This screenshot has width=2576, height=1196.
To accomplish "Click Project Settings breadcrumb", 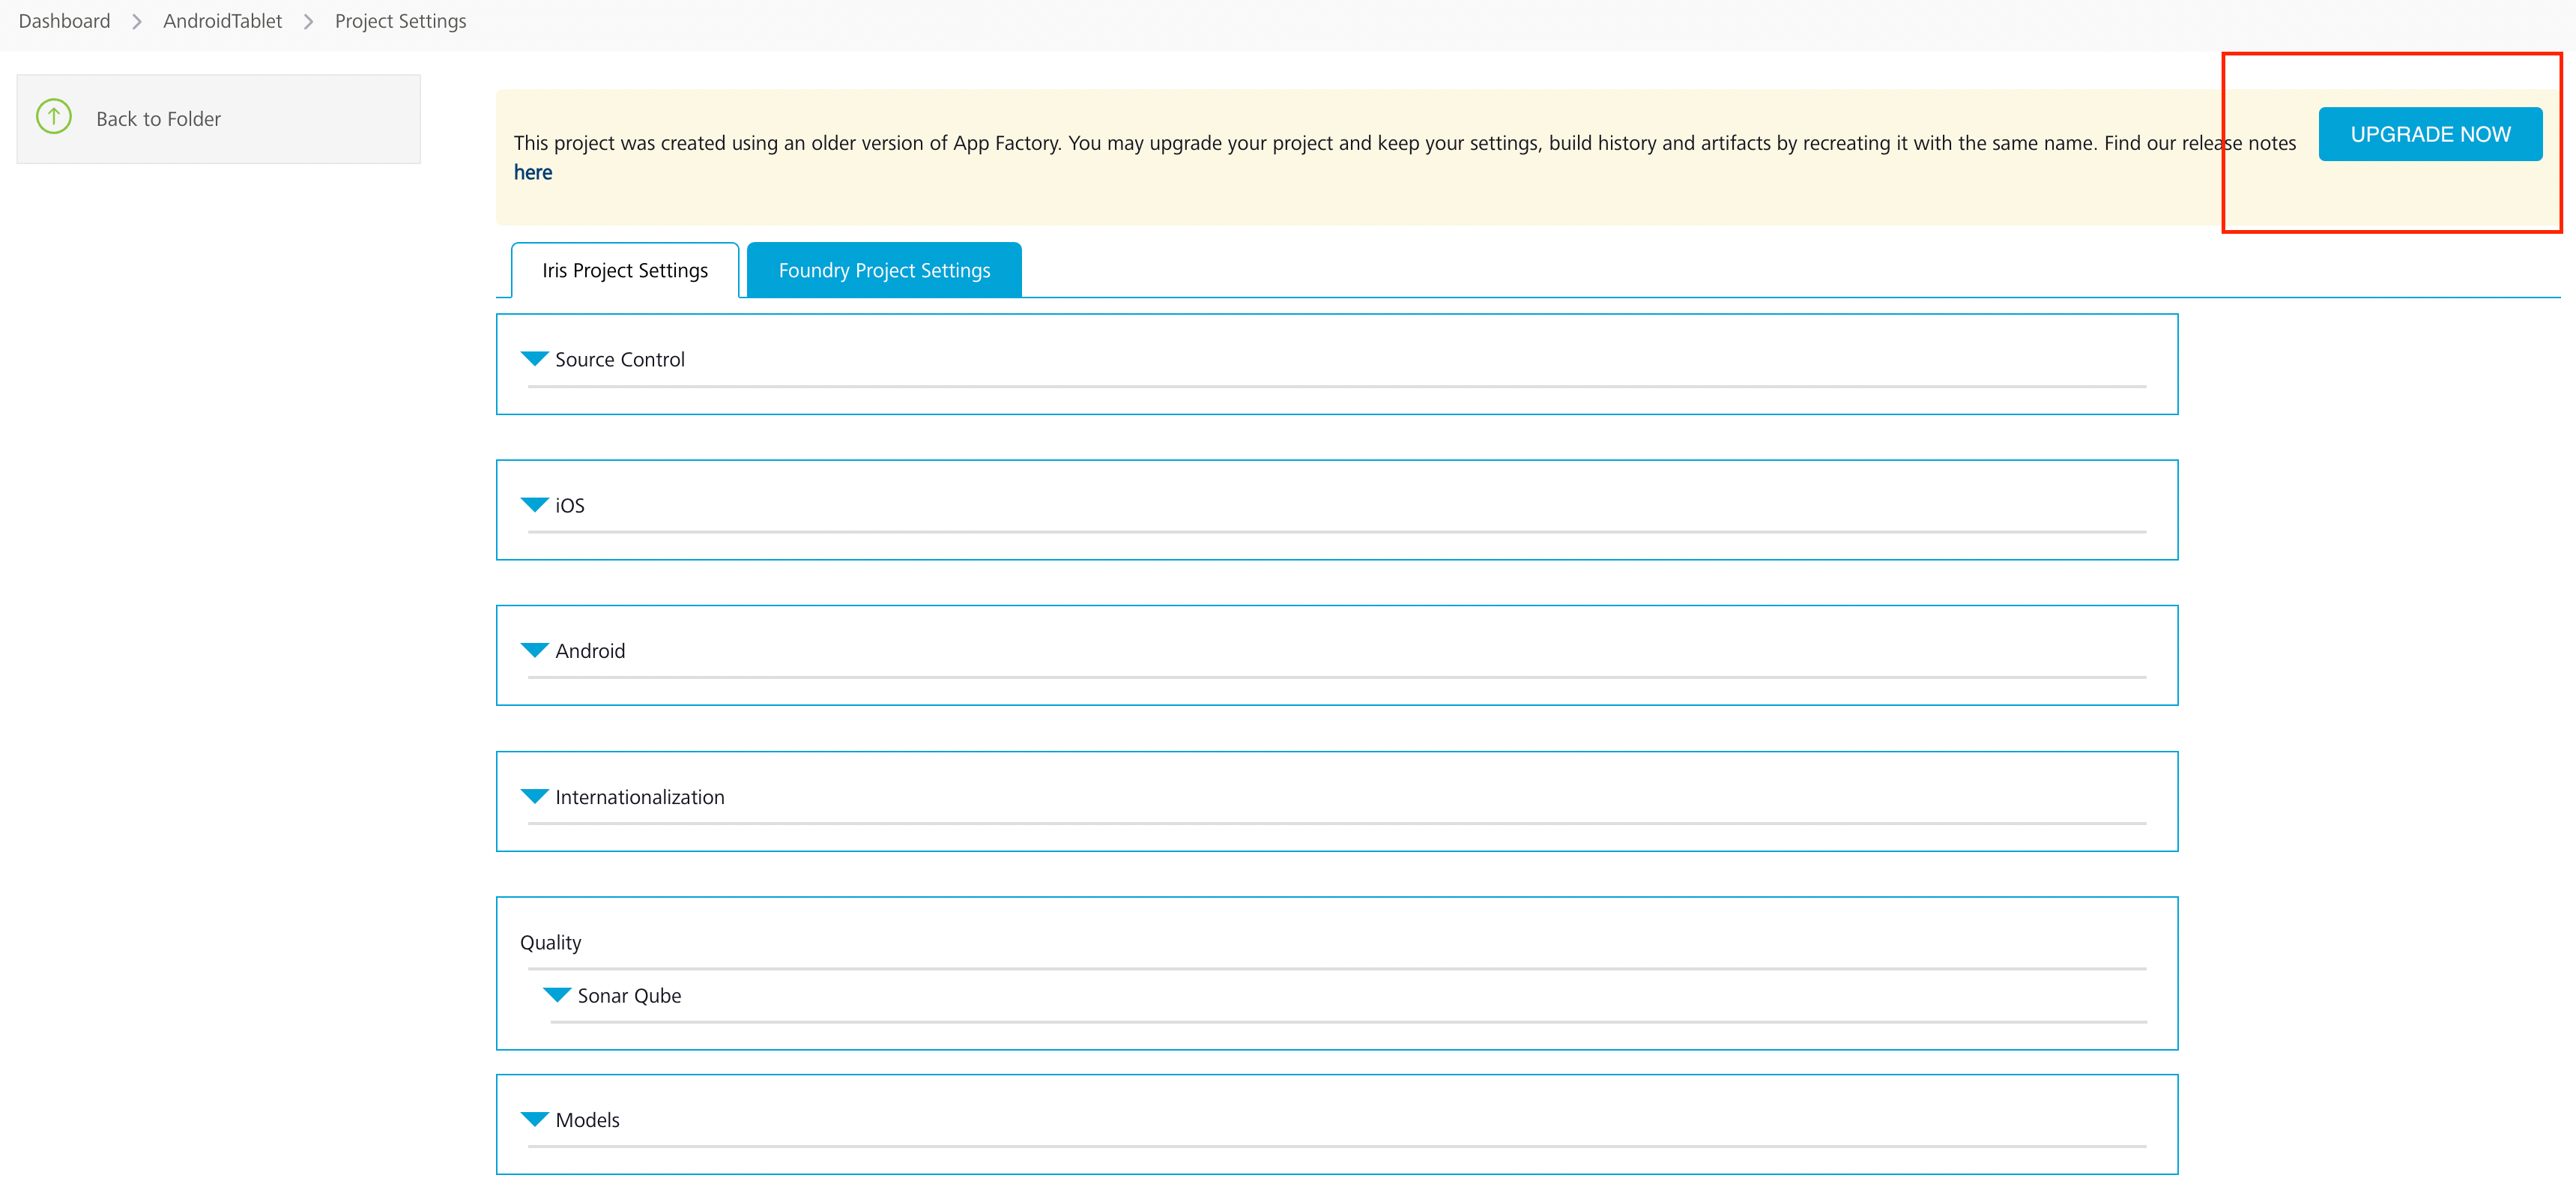I will [x=400, y=21].
